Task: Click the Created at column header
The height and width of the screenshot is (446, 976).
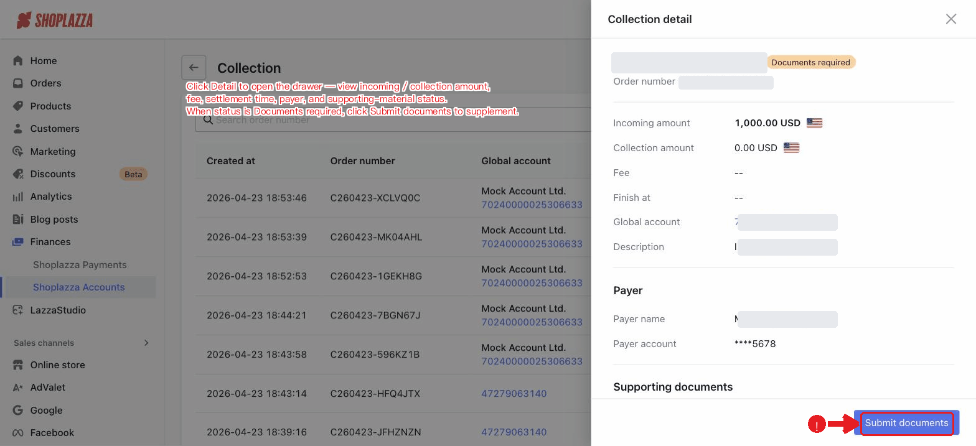Action: [x=231, y=160]
